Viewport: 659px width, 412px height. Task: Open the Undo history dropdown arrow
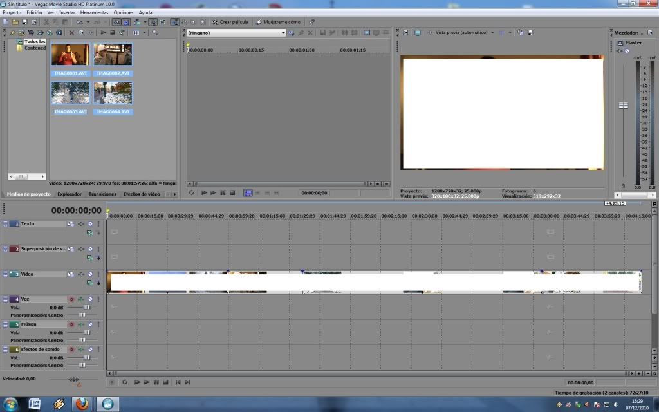pyautogui.click(x=88, y=22)
